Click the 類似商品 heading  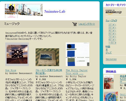pyautogui.click(x=111, y=72)
